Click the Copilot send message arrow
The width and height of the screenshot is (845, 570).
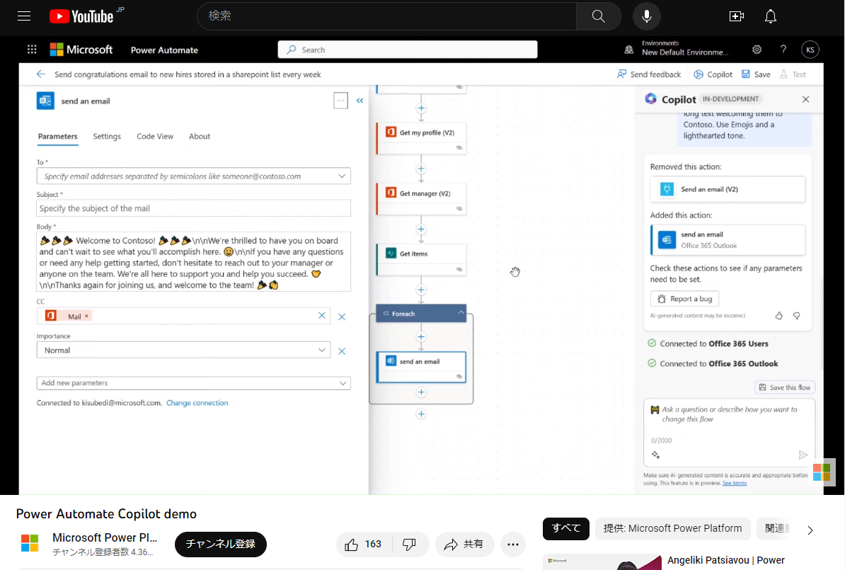coord(803,455)
